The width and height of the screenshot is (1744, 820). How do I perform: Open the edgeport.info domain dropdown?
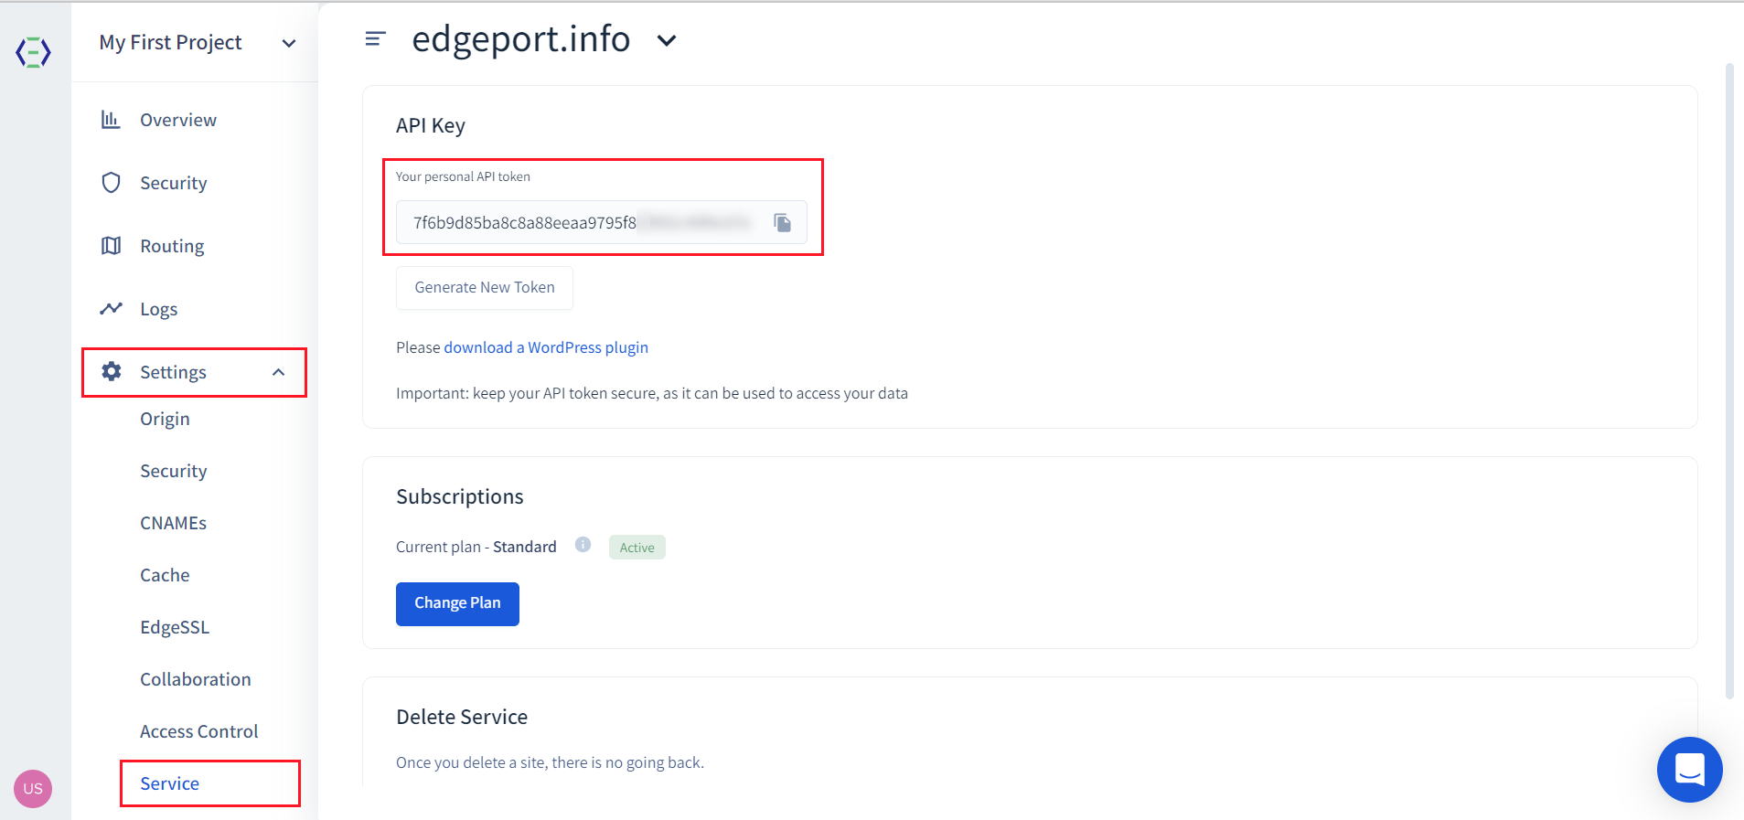coord(667,40)
